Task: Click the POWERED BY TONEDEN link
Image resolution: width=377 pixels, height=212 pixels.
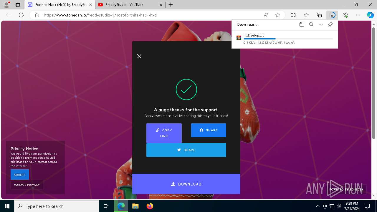Action: (346, 189)
